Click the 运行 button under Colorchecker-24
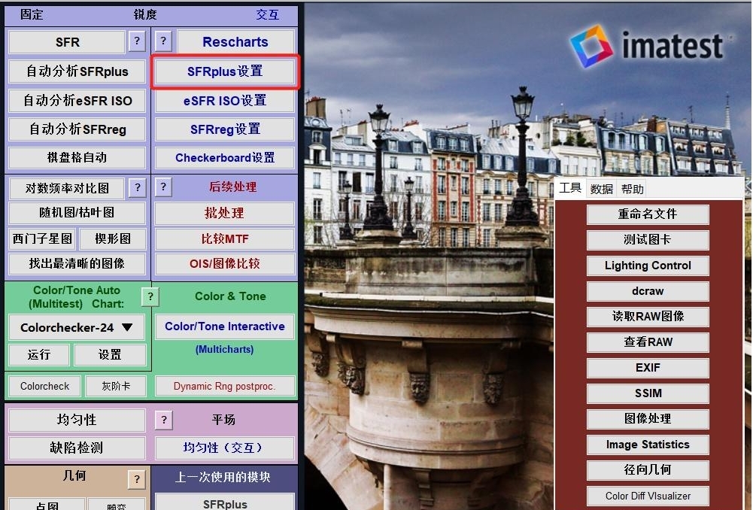 (39, 354)
